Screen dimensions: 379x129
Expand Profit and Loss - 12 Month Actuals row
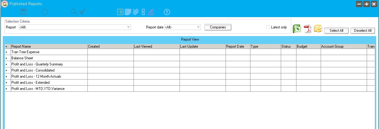[x=6, y=76]
